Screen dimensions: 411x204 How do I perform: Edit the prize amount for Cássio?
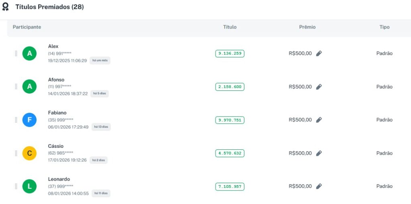click(x=319, y=153)
